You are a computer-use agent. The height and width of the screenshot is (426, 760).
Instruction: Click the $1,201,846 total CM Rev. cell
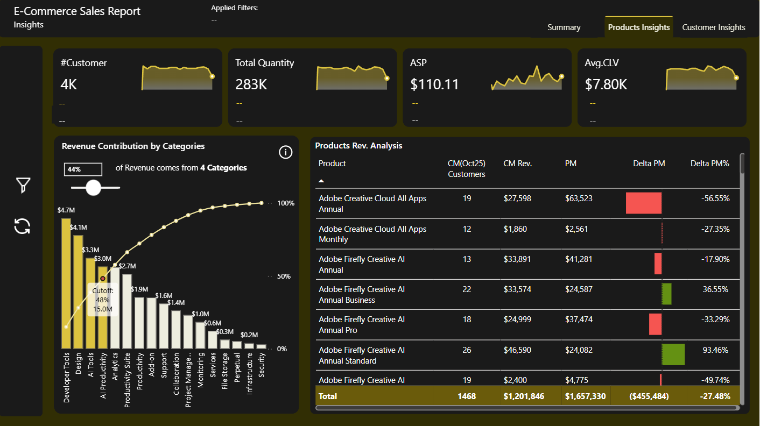pos(524,396)
